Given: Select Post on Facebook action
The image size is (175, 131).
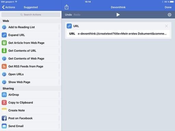Looking at the screenshot, I should 31,118.
